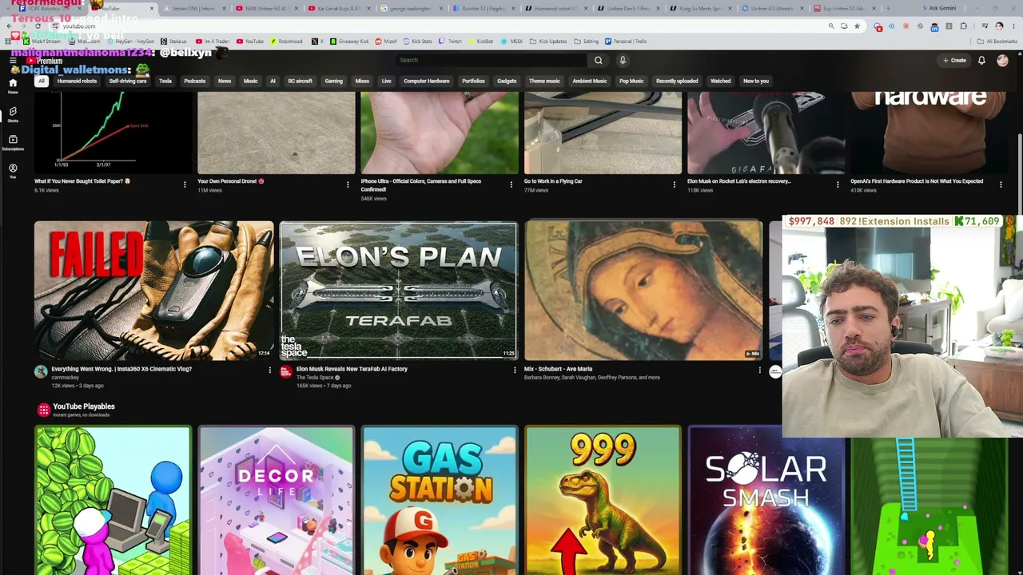Image resolution: width=1023 pixels, height=575 pixels.
Task: Select the Computer Hardware filter chip
Action: coord(427,81)
